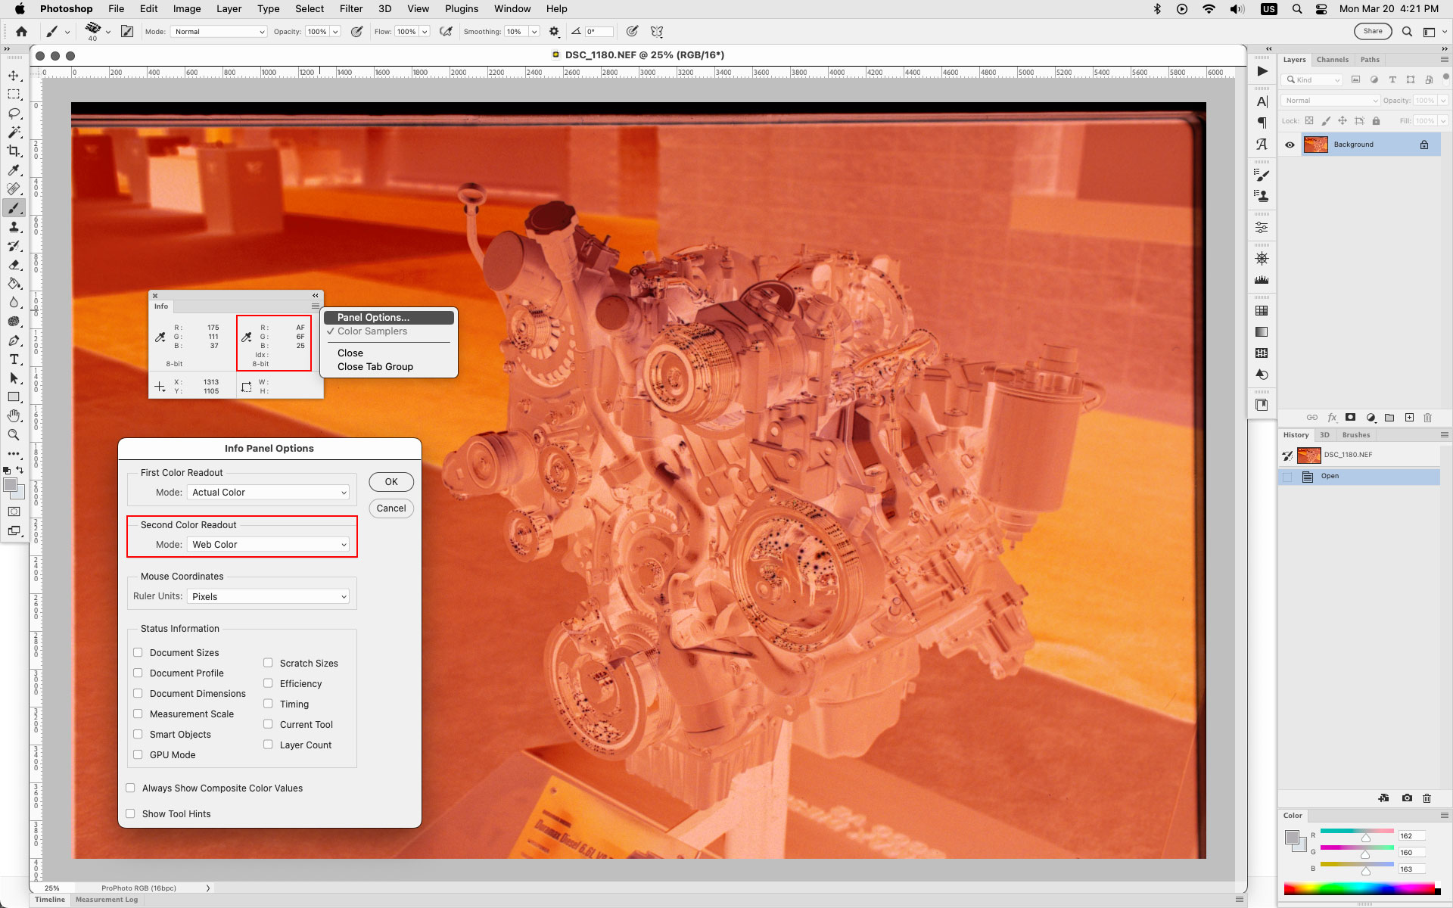
Task: Click the Zoom tool in toolbar
Action: 13,434
